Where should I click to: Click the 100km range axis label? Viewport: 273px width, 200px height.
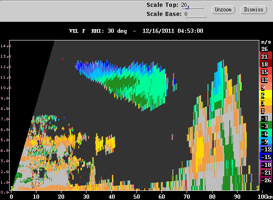click(265, 197)
